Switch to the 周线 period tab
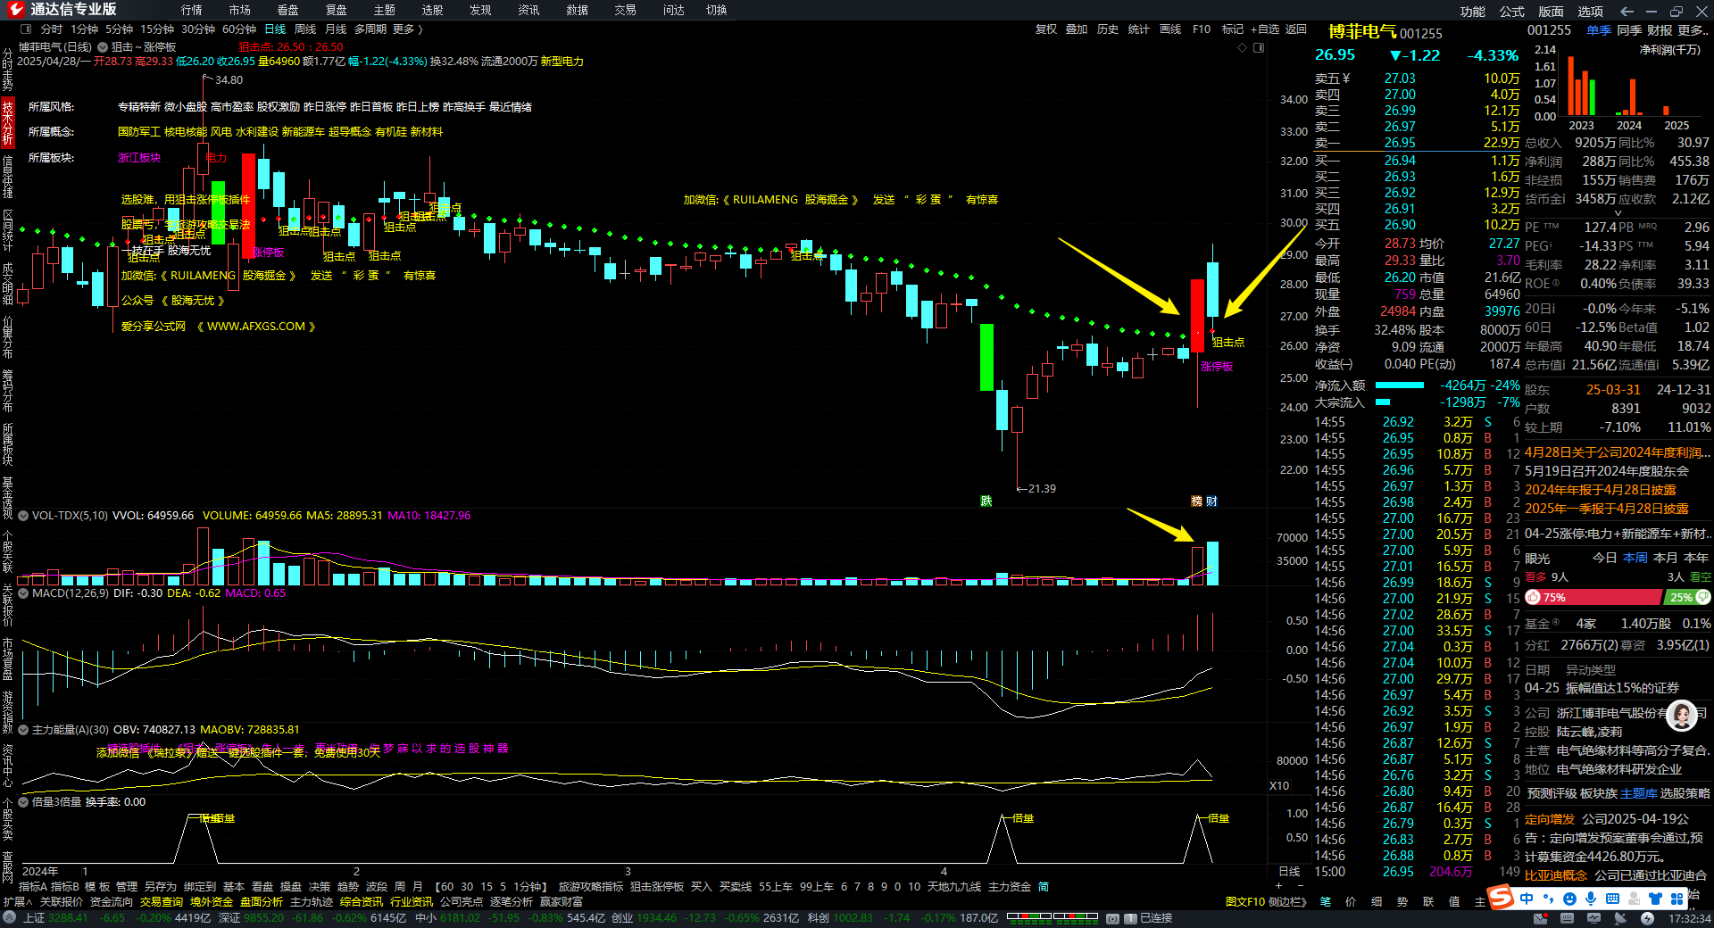Screen dimensions: 1714x928 [x=305, y=29]
